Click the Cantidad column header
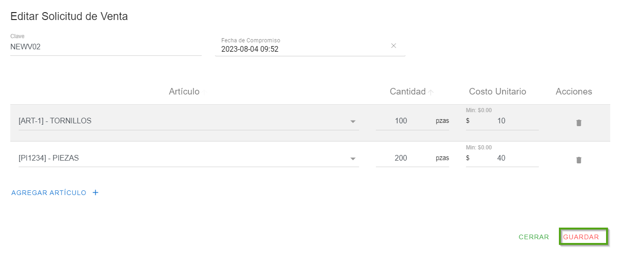 click(x=407, y=92)
